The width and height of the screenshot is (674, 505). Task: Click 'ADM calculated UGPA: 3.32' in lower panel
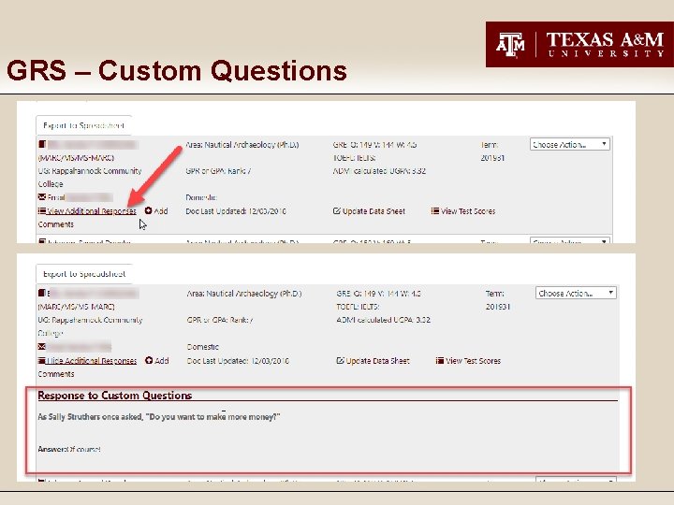[x=384, y=320]
